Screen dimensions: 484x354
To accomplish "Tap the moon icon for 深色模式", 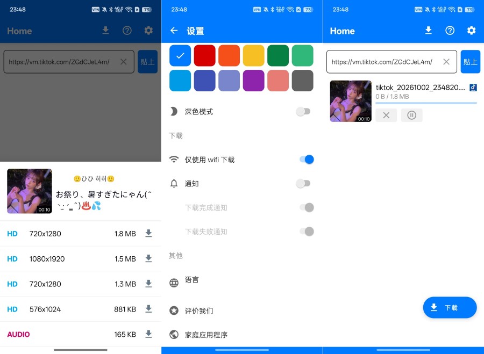I will coord(174,111).
